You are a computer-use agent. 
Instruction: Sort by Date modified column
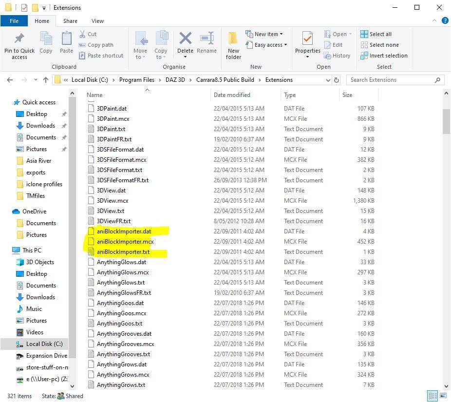(x=232, y=95)
